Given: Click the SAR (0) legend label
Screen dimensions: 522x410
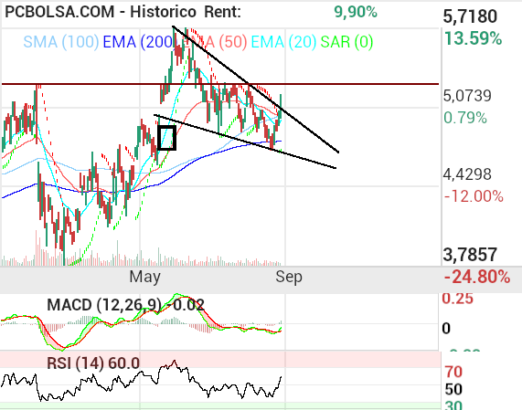Looking at the screenshot, I should pos(346,42).
